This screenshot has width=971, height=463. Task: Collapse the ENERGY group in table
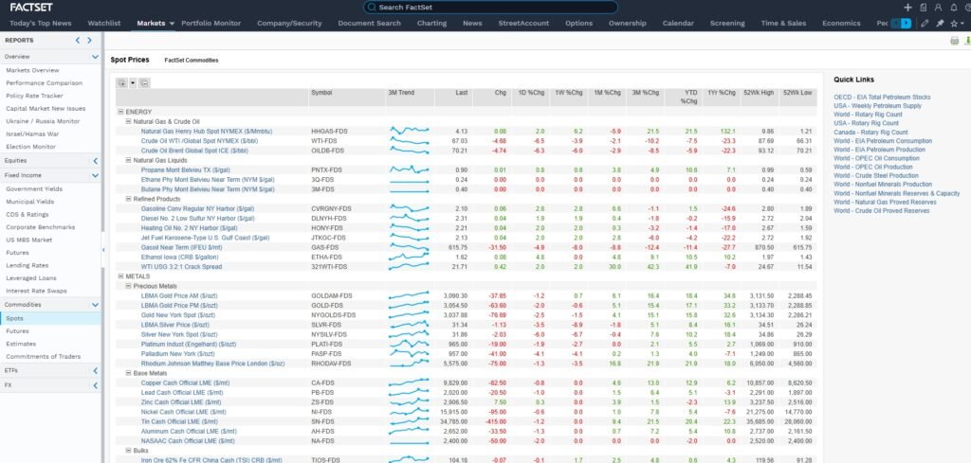click(120, 112)
